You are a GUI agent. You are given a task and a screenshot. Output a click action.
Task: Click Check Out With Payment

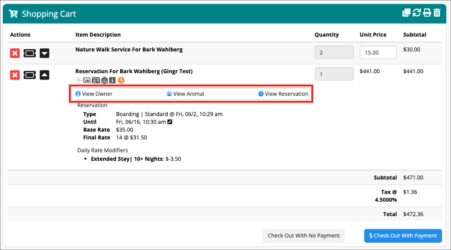(403, 236)
